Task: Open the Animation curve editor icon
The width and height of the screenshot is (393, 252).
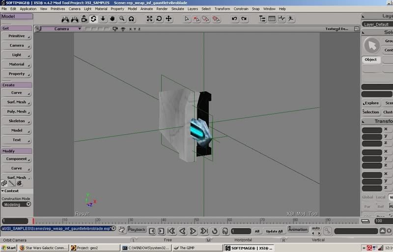Action: click(281, 19)
